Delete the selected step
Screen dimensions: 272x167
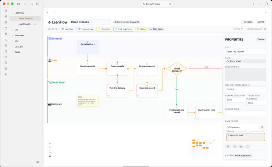(x=261, y=39)
